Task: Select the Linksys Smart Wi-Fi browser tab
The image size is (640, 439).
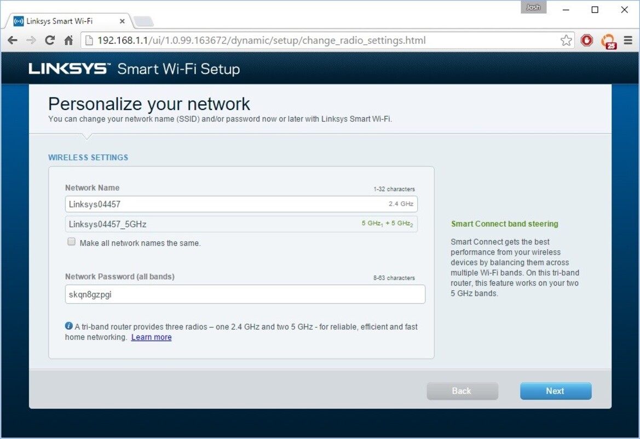Action: 70,21
